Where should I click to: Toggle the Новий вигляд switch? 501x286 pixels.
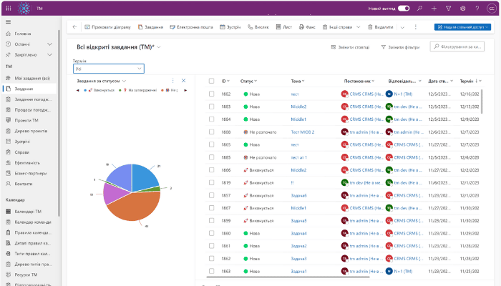pyautogui.click(x=404, y=8)
